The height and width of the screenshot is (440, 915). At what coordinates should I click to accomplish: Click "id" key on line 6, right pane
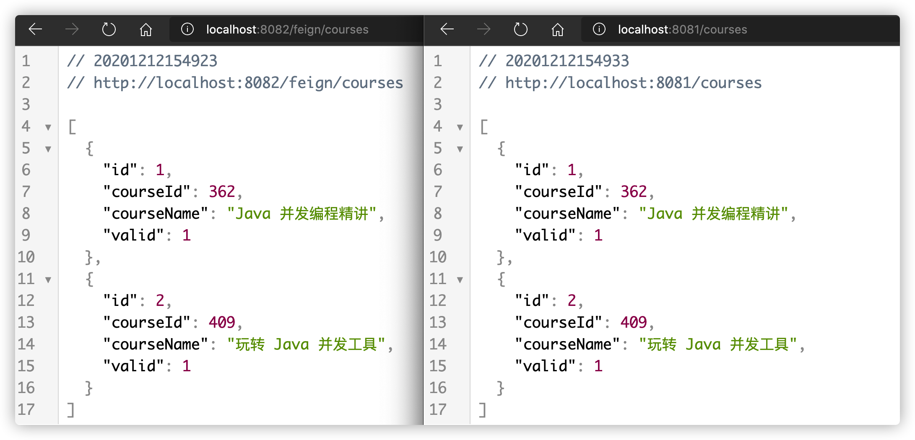pyautogui.click(x=532, y=170)
